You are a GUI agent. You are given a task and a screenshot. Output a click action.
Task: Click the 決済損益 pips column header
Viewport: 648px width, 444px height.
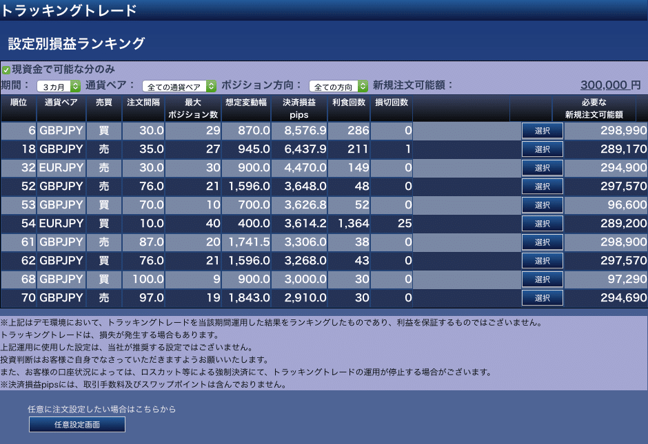(x=299, y=109)
